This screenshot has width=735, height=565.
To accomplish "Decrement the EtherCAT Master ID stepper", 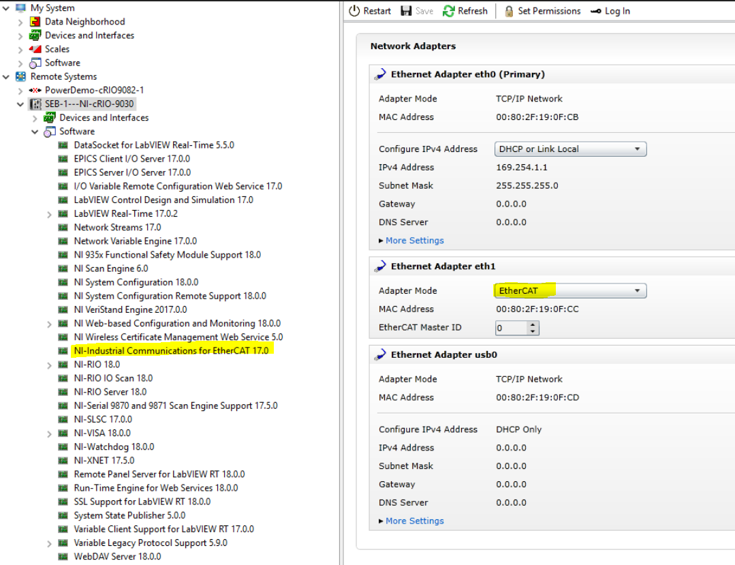I will pyautogui.click(x=533, y=331).
